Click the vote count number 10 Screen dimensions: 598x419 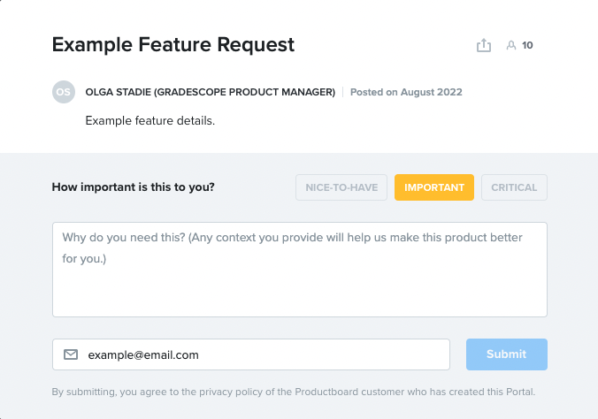[527, 45]
